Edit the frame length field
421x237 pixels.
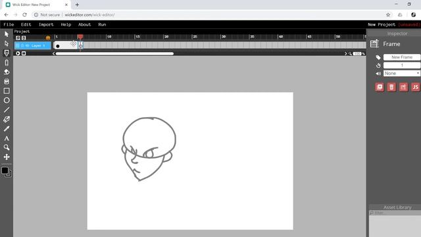coord(402,65)
